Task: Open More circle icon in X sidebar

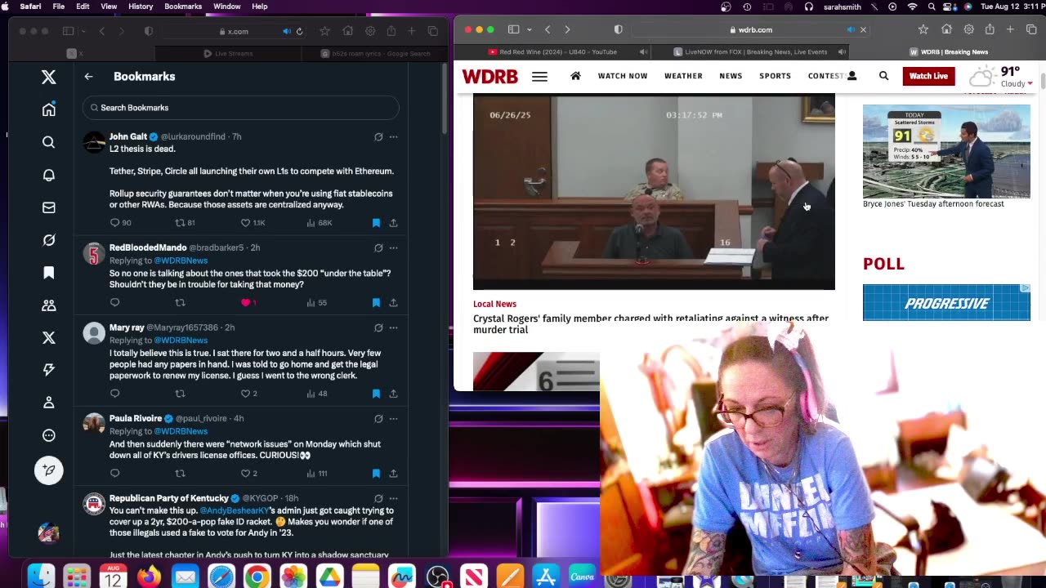Action: [x=49, y=435]
